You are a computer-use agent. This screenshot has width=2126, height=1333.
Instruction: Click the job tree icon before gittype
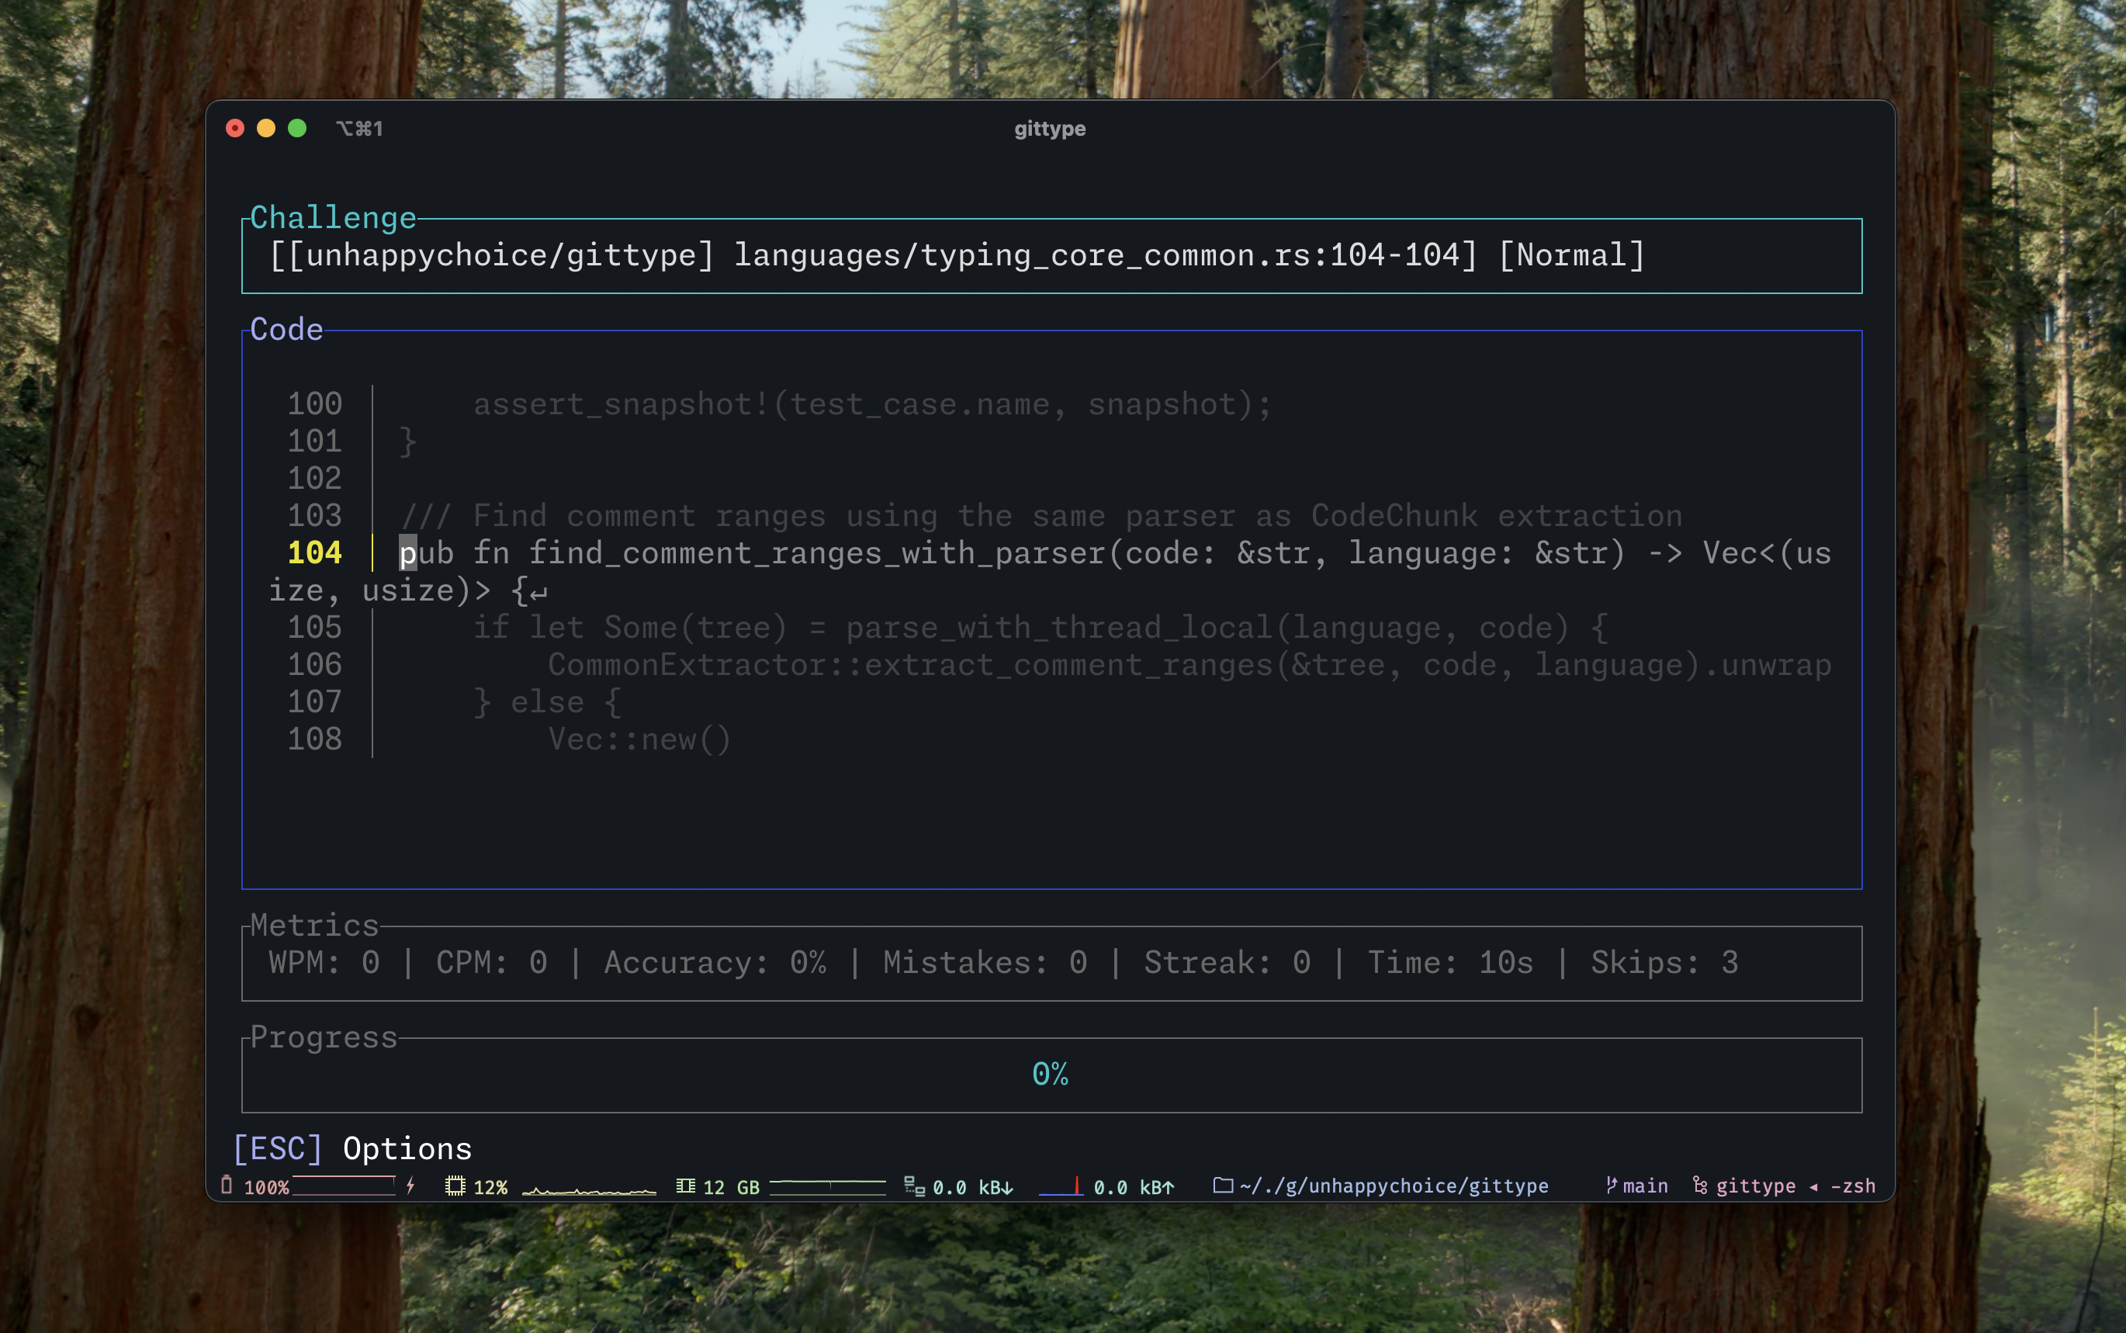(1699, 1186)
